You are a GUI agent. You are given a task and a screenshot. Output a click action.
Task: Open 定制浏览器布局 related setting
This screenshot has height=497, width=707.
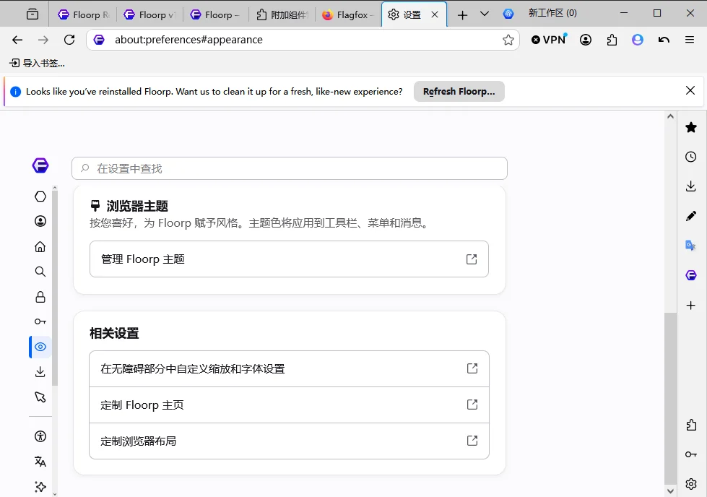(289, 441)
